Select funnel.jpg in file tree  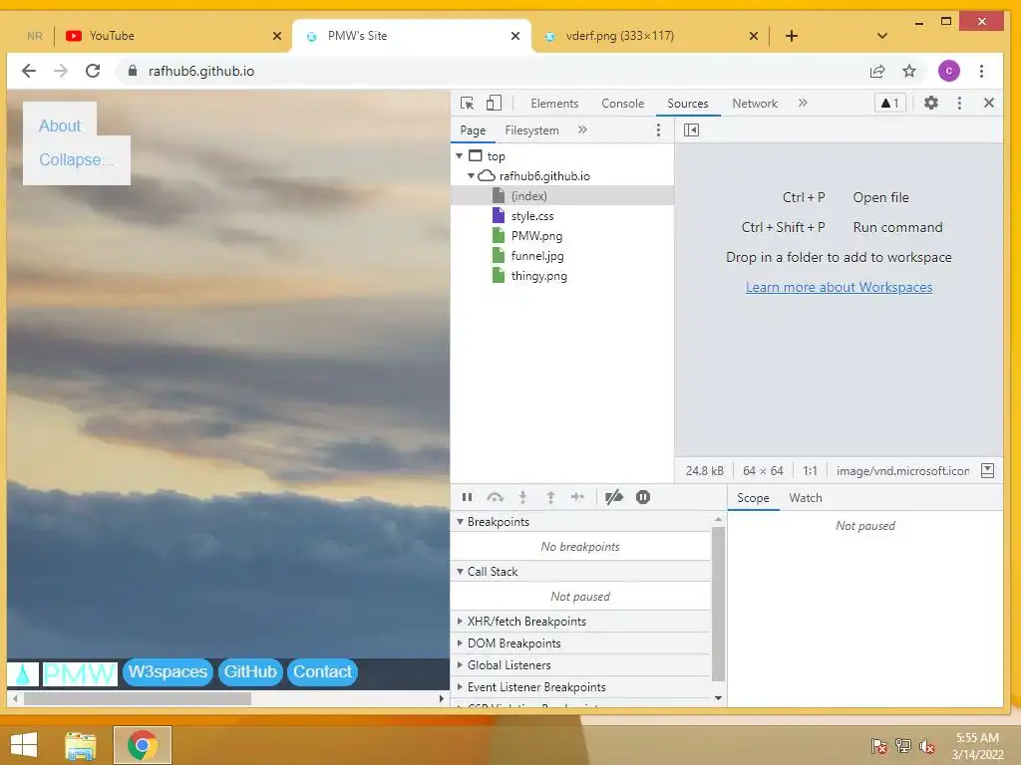[x=537, y=256]
